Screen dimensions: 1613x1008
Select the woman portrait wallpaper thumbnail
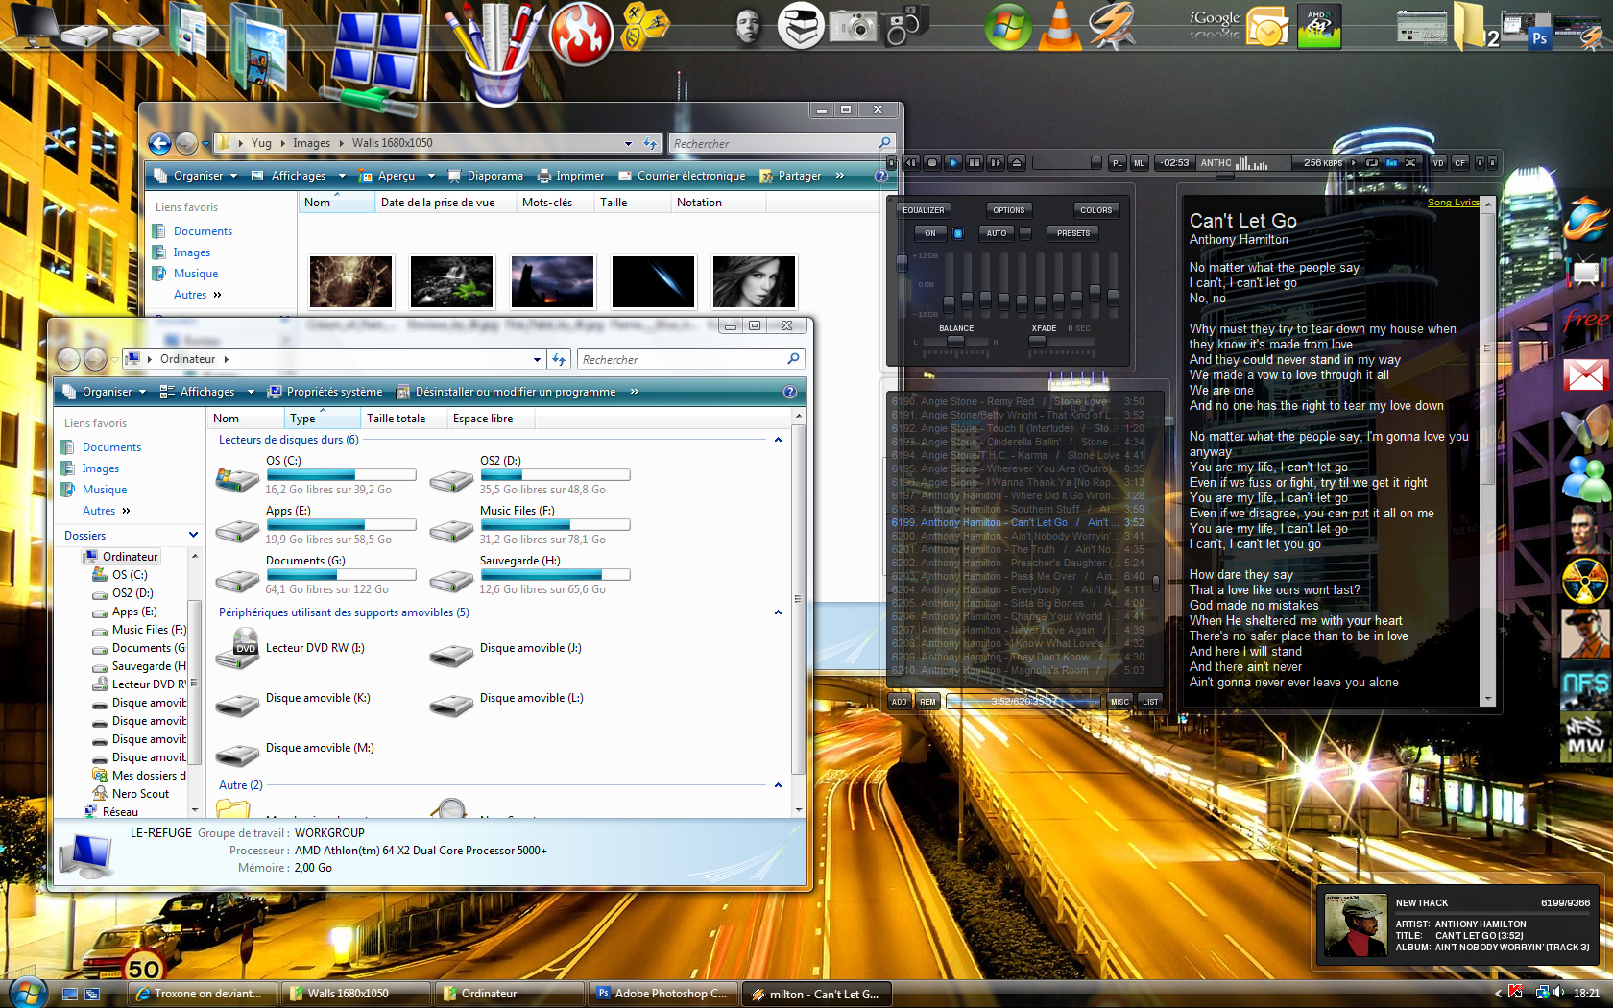[x=754, y=281]
